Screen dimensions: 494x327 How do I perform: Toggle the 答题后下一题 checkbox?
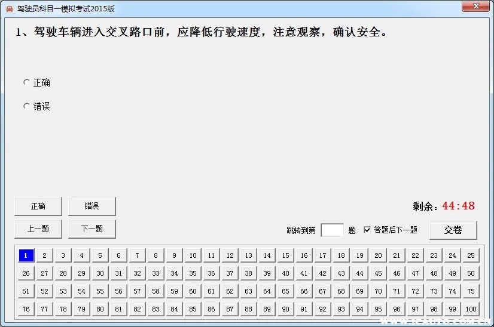(x=367, y=230)
